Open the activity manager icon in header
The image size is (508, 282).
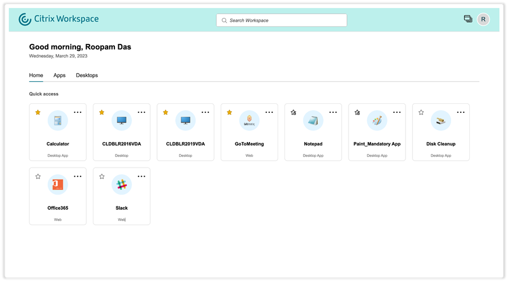pos(468,19)
